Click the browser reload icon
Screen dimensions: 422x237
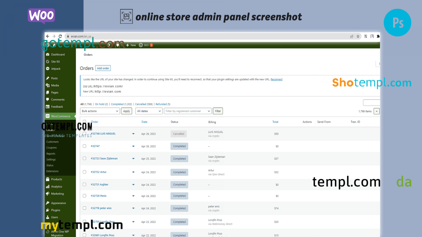pos(60,36)
